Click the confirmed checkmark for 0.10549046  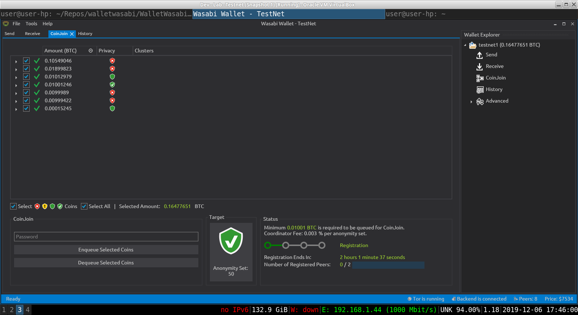click(37, 61)
